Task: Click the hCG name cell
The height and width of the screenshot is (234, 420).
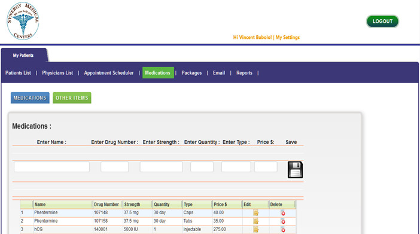Action: tap(63, 229)
